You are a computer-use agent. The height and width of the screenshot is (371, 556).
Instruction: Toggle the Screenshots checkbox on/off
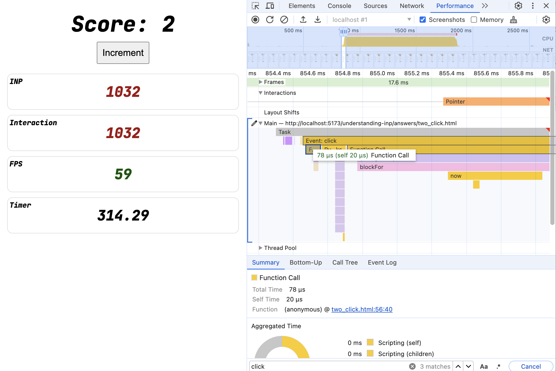[423, 20]
